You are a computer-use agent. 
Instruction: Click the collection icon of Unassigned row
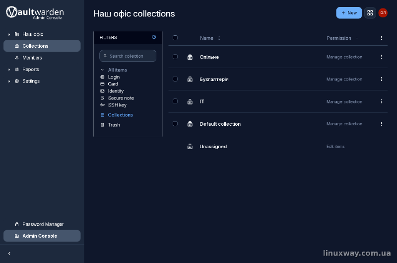(x=190, y=147)
